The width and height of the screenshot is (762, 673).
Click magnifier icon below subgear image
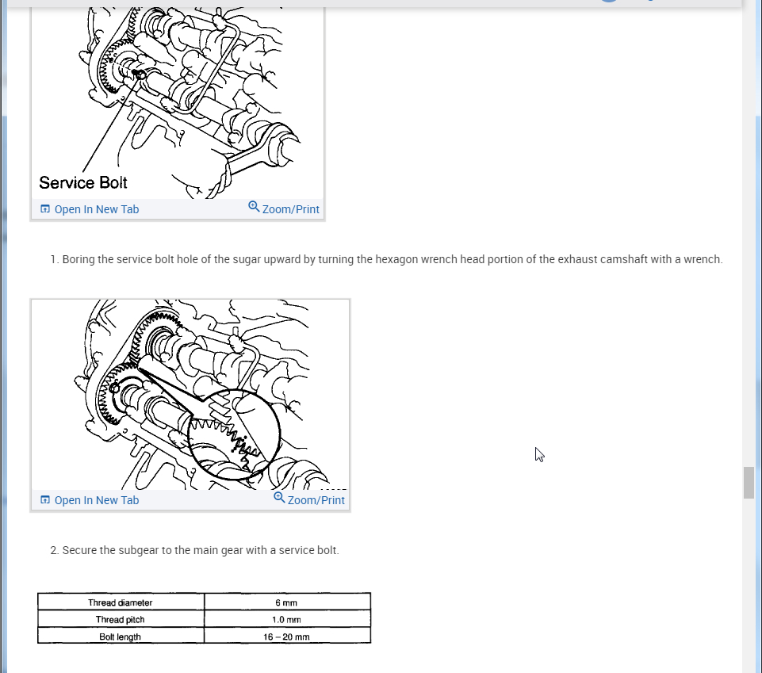pos(279,498)
